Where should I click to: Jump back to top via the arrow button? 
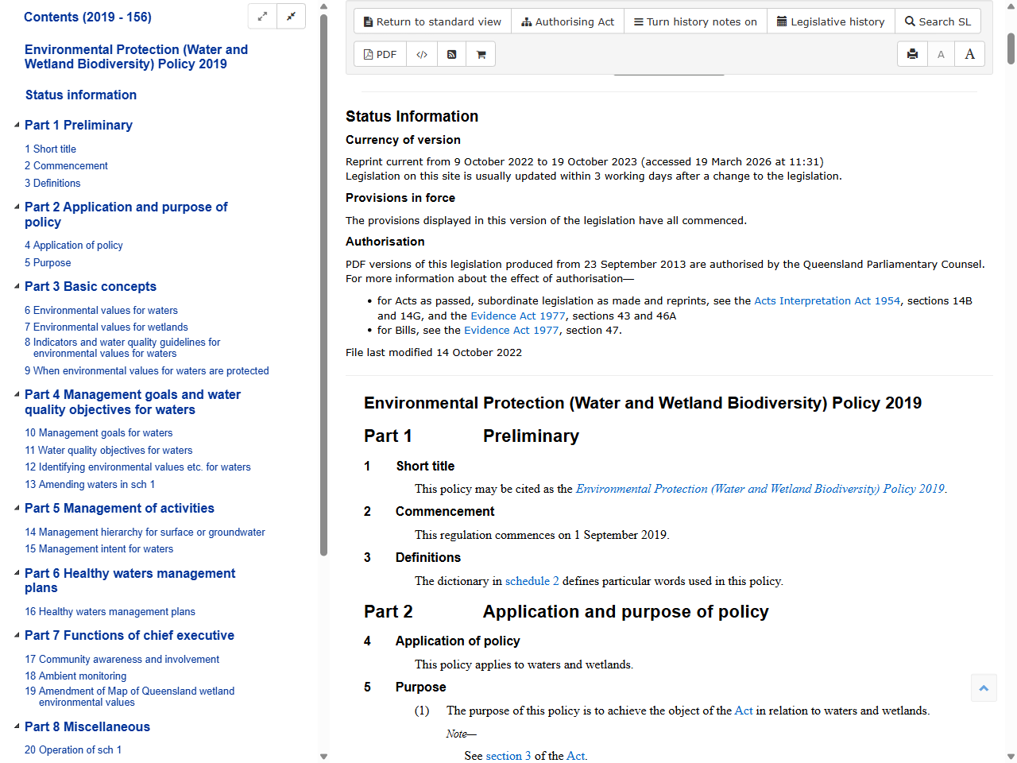click(984, 687)
